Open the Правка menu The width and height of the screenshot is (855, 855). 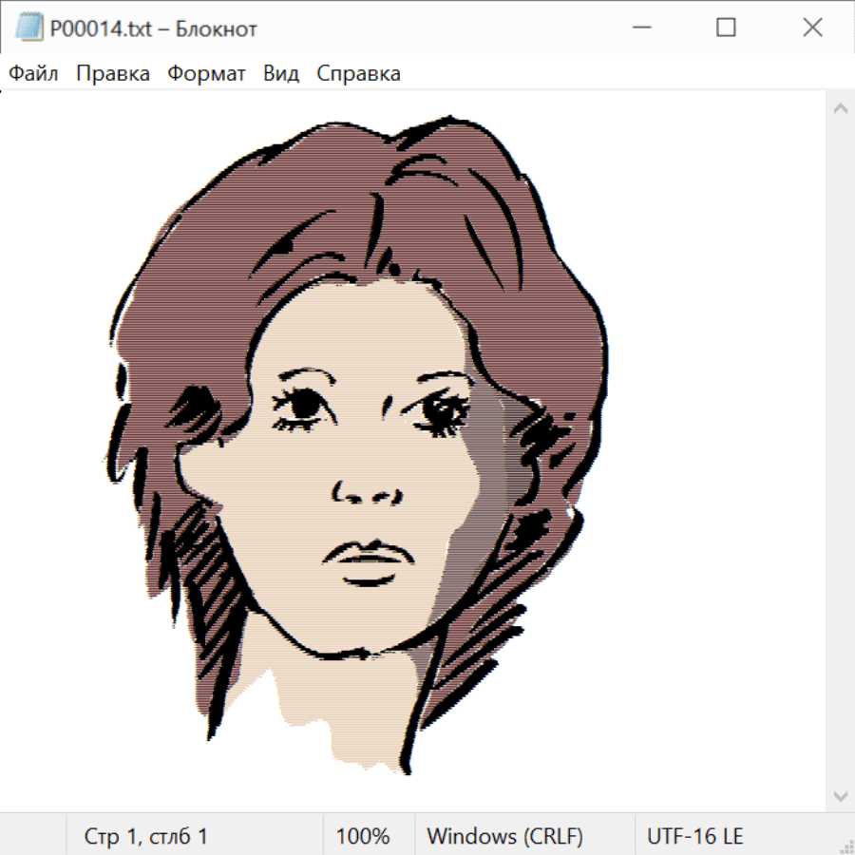112,73
